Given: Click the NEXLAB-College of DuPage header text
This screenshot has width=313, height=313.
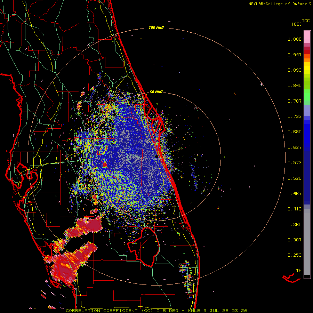Looking at the screenshot, I should coord(278,4).
